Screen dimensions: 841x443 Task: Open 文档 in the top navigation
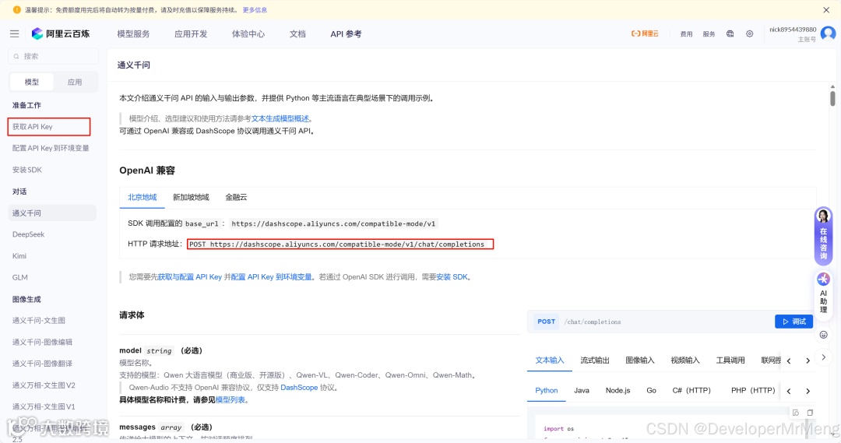coord(297,33)
